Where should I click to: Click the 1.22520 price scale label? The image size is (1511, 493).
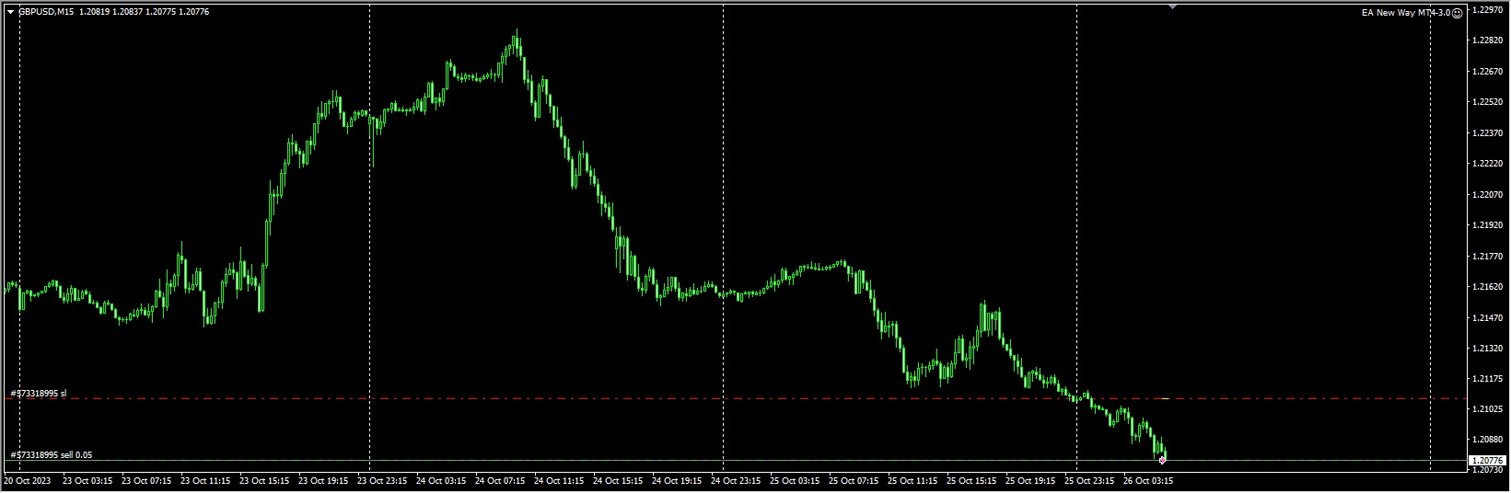1488,102
